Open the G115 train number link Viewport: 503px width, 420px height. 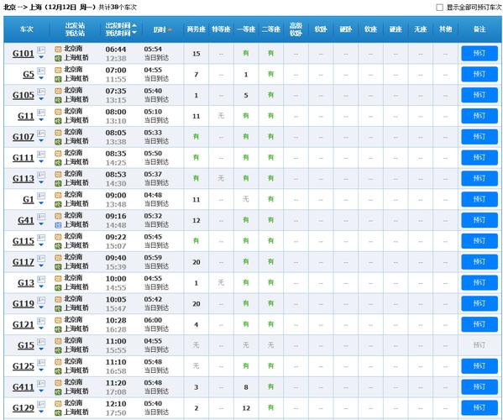(x=24, y=241)
